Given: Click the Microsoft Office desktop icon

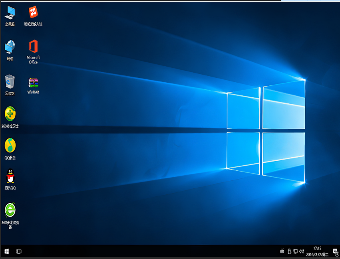Looking at the screenshot, I should (x=33, y=46).
